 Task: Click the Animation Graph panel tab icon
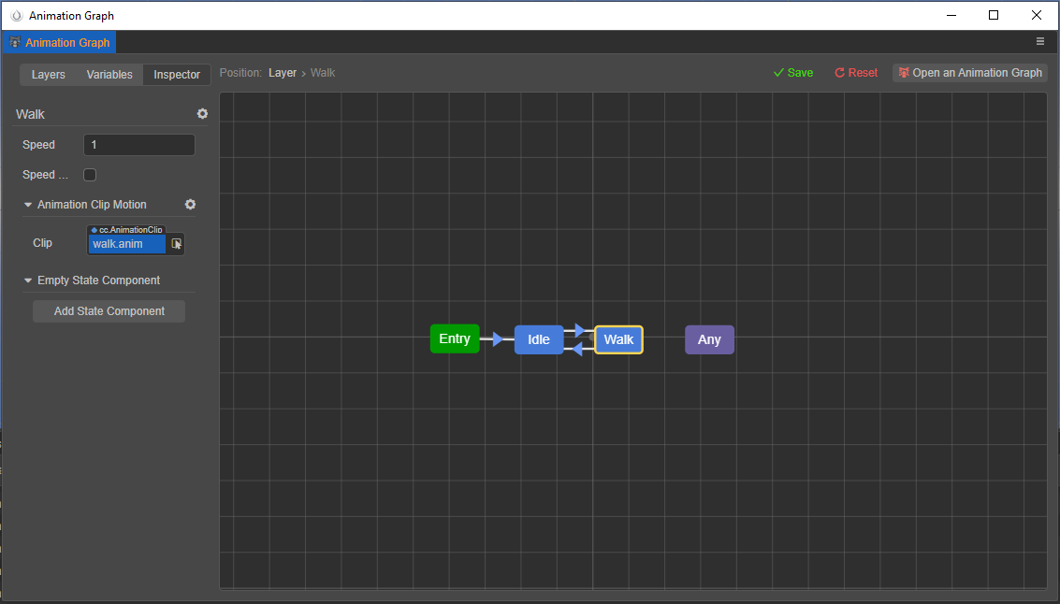[x=15, y=43]
